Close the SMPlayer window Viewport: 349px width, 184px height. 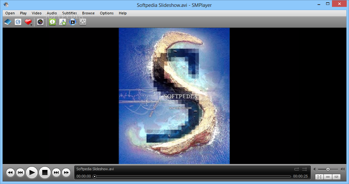point(340,4)
